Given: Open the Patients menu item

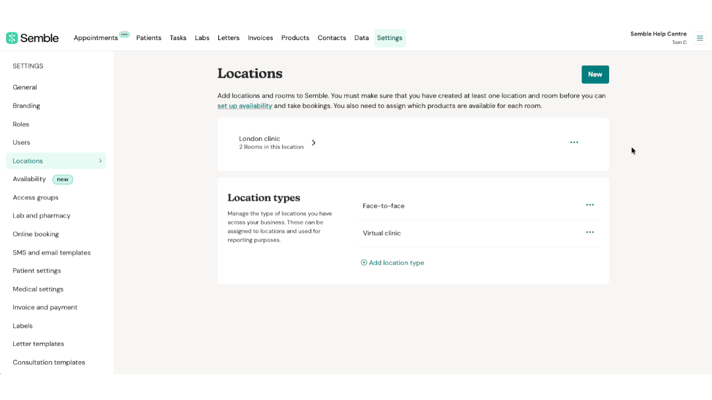Looking at the screenshot, I should 148,38.
